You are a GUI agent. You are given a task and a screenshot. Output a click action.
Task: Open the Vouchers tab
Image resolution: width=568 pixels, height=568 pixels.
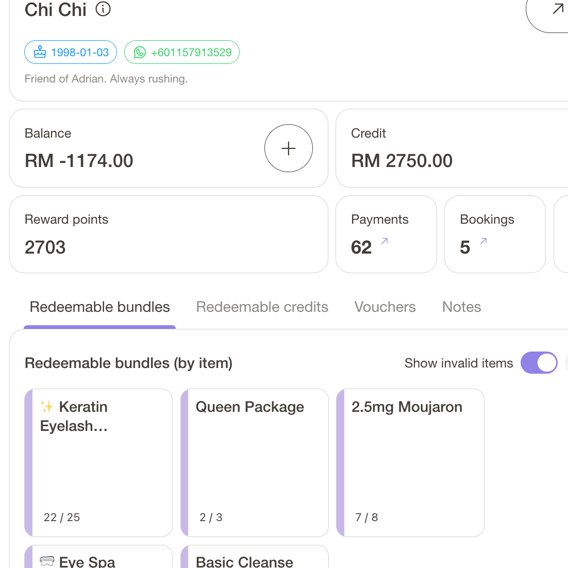pyautogui.click(x=385, y=307)
